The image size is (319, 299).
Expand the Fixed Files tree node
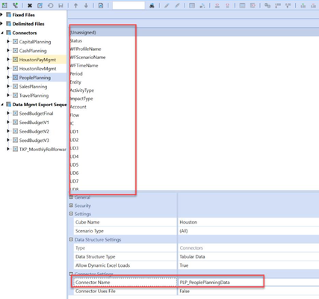click(x=1, y=15)
